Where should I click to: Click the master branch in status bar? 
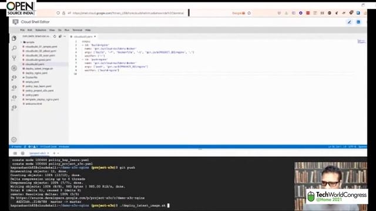point(16,147)
